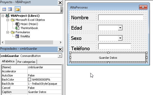This screenshot has width=153, height=95.
Task: Click the Hoja1 worksheet icon
Action: click(x=17, y=24)
